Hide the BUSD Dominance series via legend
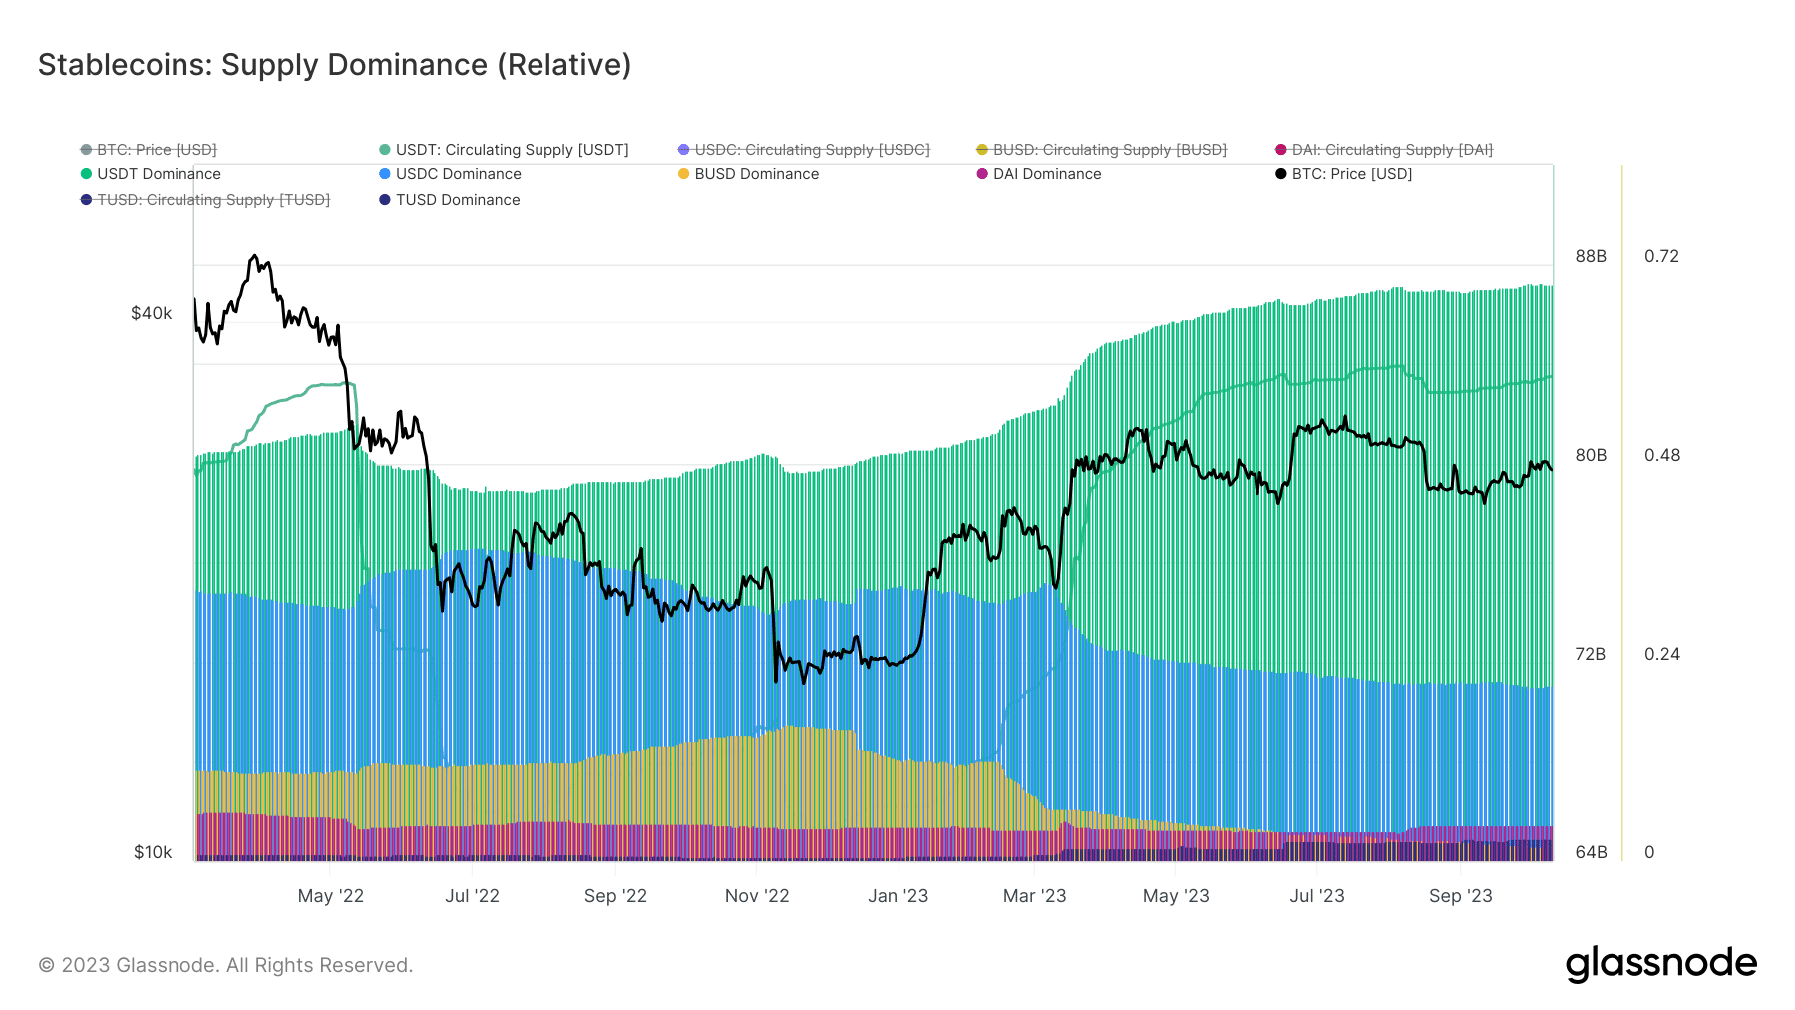The height and width of the screenshot is (1010, 1795). click(748, 174)
